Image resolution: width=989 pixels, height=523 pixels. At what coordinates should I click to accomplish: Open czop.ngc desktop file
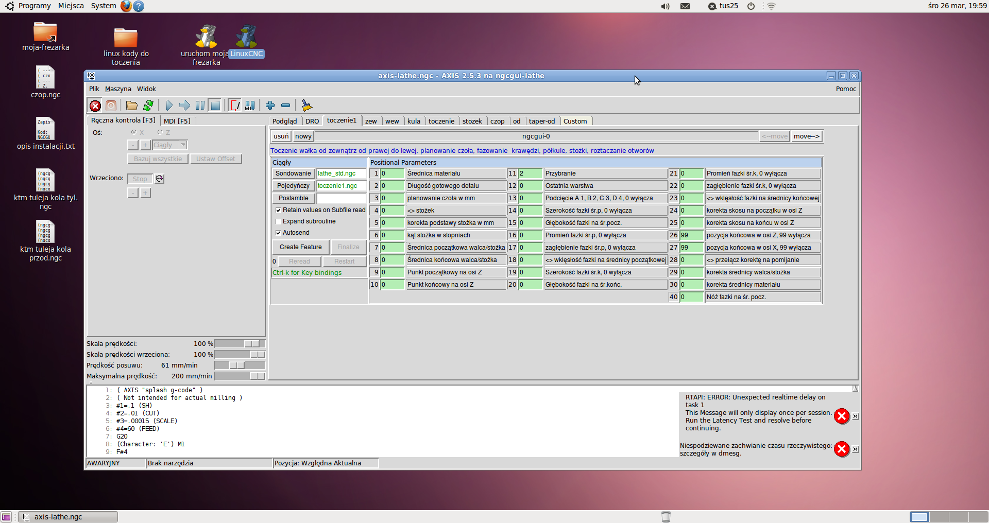(x=45, y=82)
